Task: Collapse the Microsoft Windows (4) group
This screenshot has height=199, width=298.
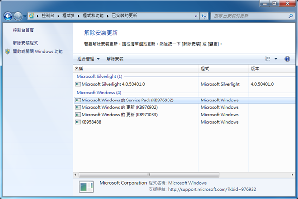Action: (99, 93)
